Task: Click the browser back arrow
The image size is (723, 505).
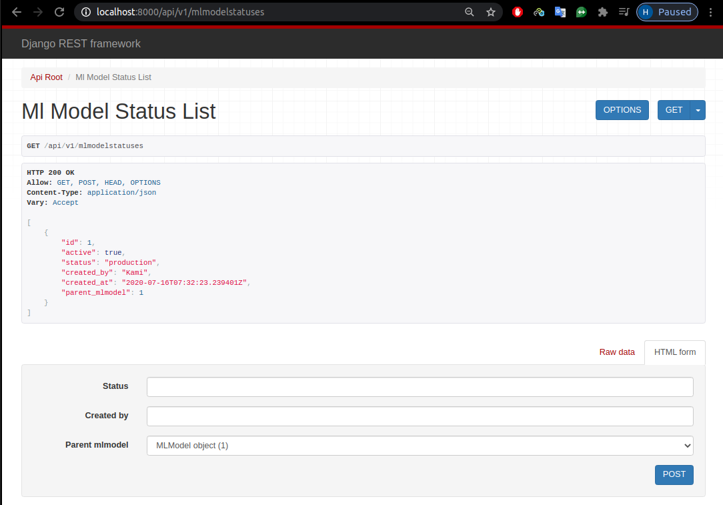Action: tap(17, 12)
